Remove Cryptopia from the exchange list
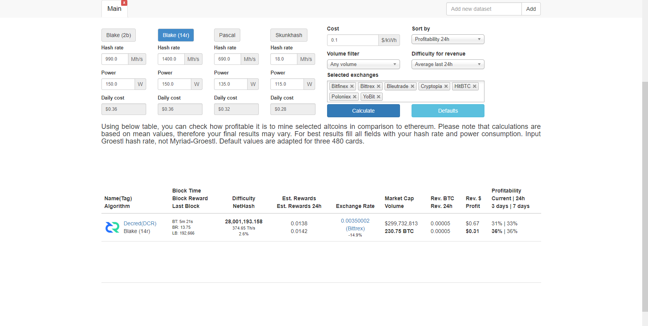Viewport: 648px width, 326px height. (446, 86)
